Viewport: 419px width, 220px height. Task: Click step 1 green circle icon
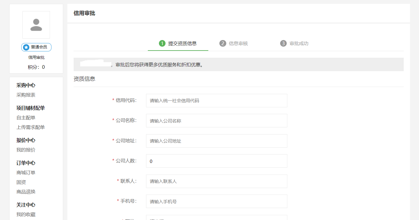[162, 43]
